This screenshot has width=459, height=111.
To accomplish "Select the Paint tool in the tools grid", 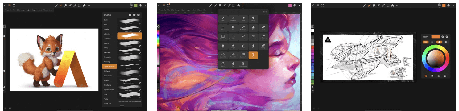I will 223,19.
